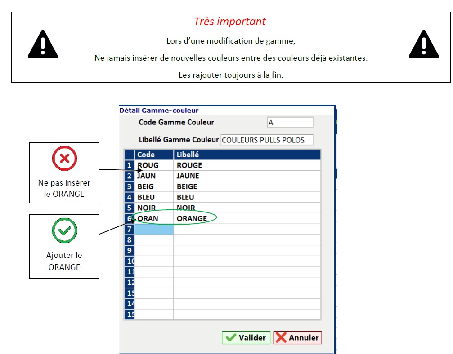Click the Code column header
Screen dimensions: 453x354
[x=154, y=155]
